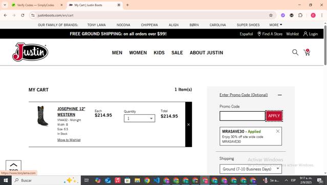Collapse promo code section with minus icon

pos(279,95)
